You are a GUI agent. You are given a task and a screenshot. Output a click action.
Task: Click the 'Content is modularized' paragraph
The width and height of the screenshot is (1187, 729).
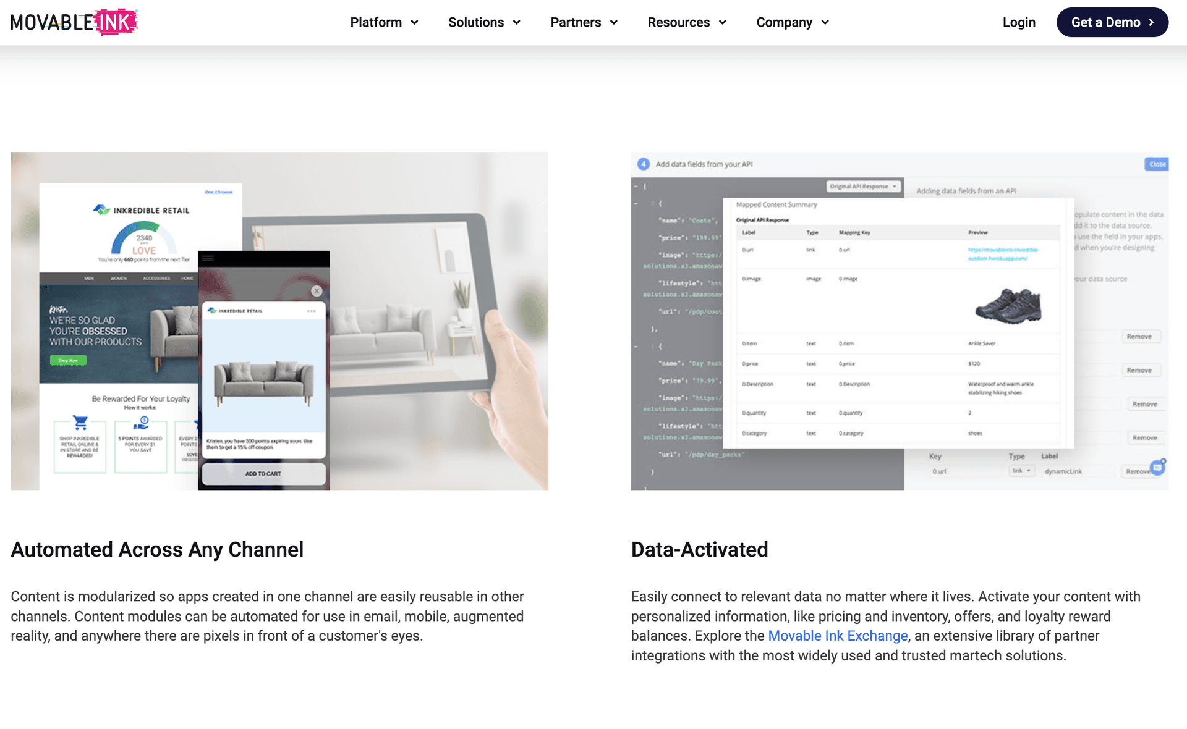(268, 616)
